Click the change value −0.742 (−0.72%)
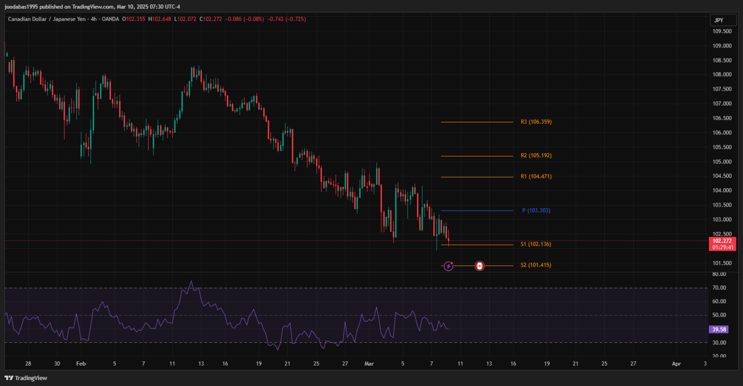Screen dimensions: 743x386 (287, 19)
